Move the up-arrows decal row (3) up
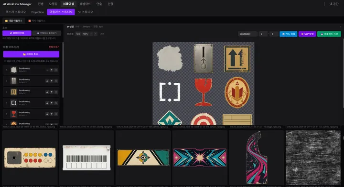The image size is (344, 187). point(47,92)
